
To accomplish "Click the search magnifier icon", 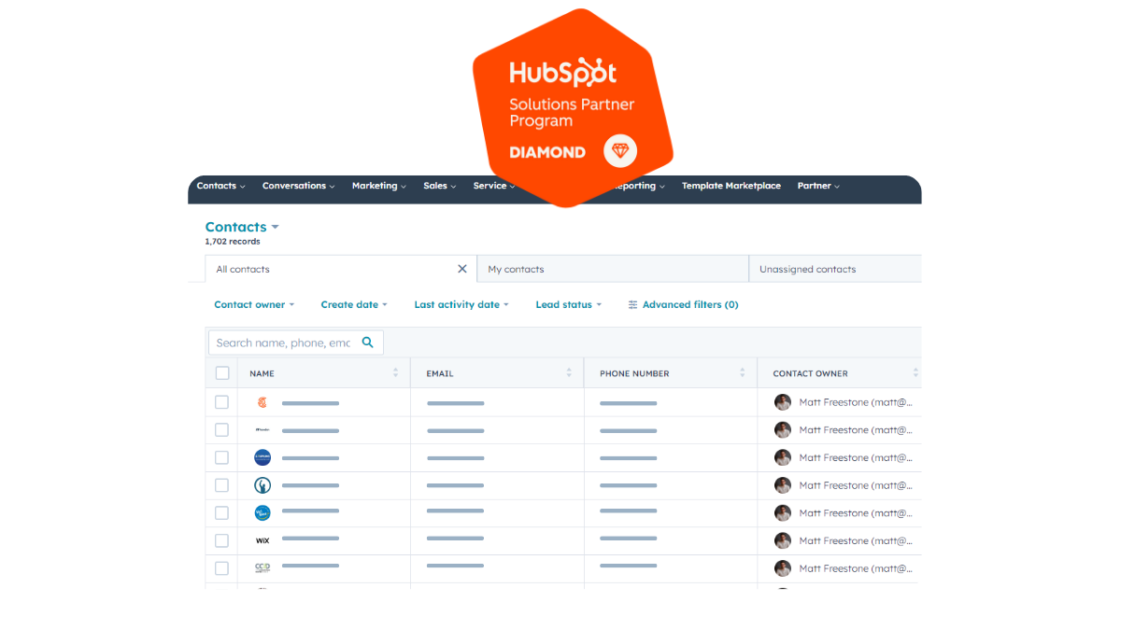I will [x=368, y=343].
